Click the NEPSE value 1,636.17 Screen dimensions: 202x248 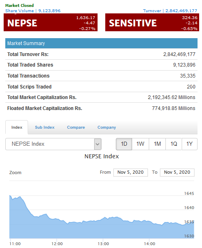pyautogui.click(x=86, y=17)
